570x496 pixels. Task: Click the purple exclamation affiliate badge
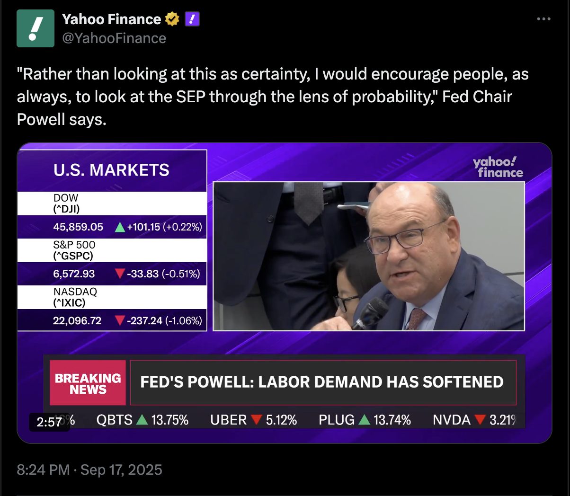pyautogui.click(x=192, y=19)
